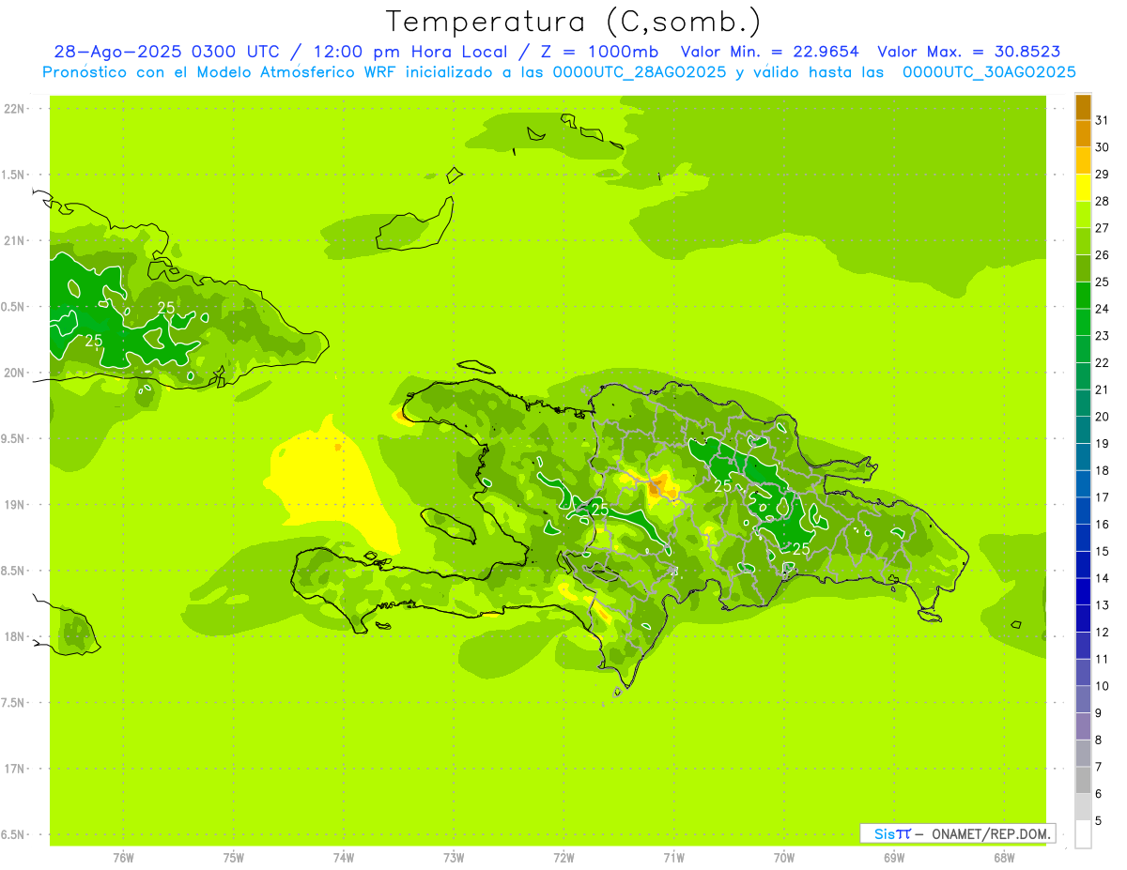Screen dimensions: 1127x870
Task: Click the '75W' longitude axis label
Action: [x=233, y=857]
